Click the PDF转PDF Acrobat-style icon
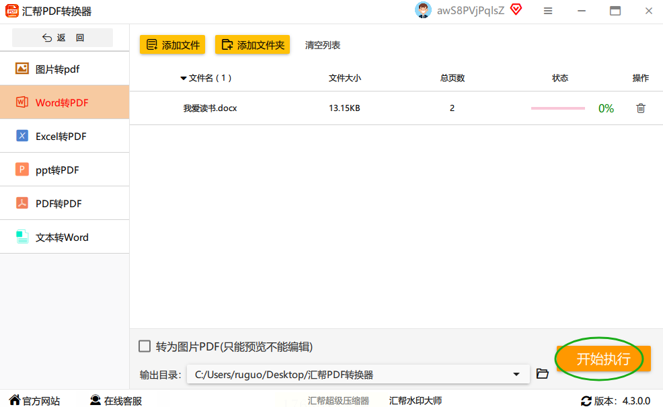This screenshot has height=407, width=663. tap(22, 203)
